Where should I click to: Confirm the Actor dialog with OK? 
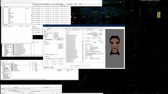[x=46, y=67]
